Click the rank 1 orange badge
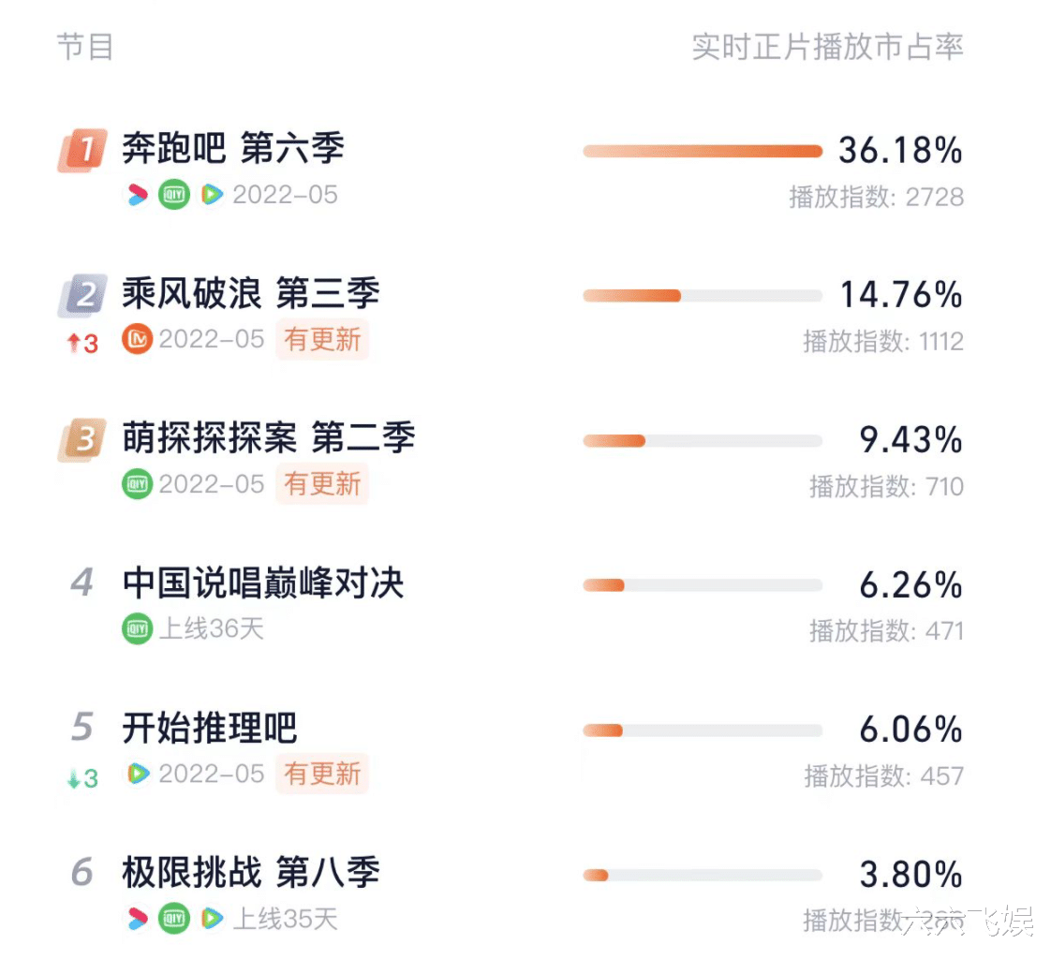 coord(82,150)
